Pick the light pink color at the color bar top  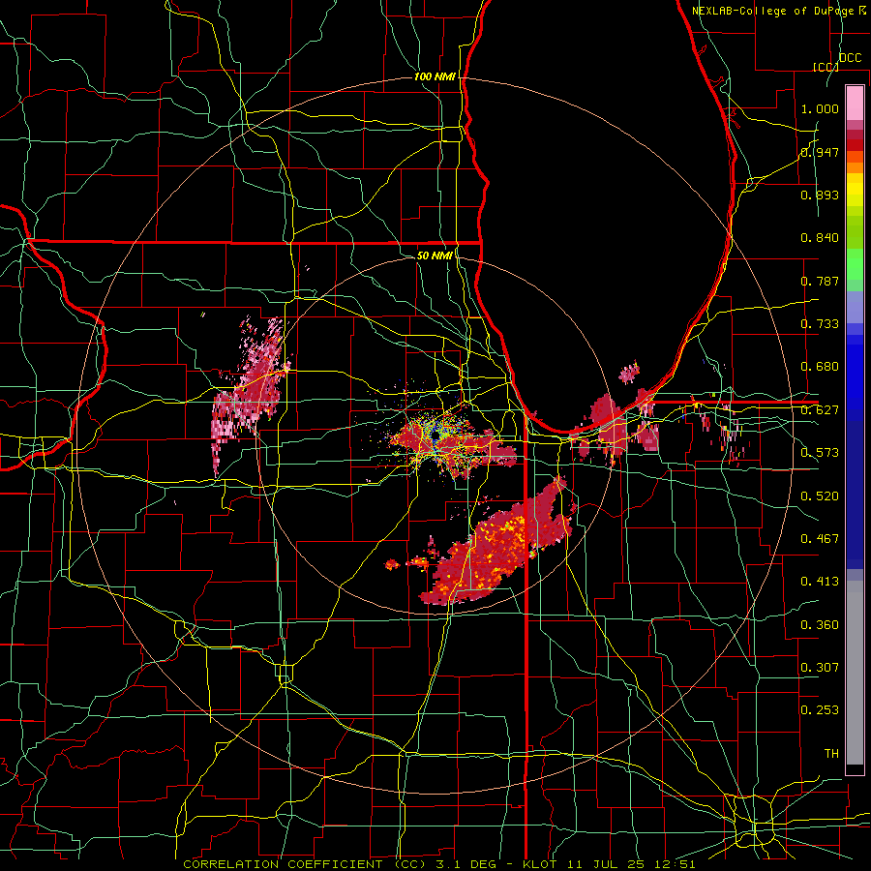tap(855, 103)
